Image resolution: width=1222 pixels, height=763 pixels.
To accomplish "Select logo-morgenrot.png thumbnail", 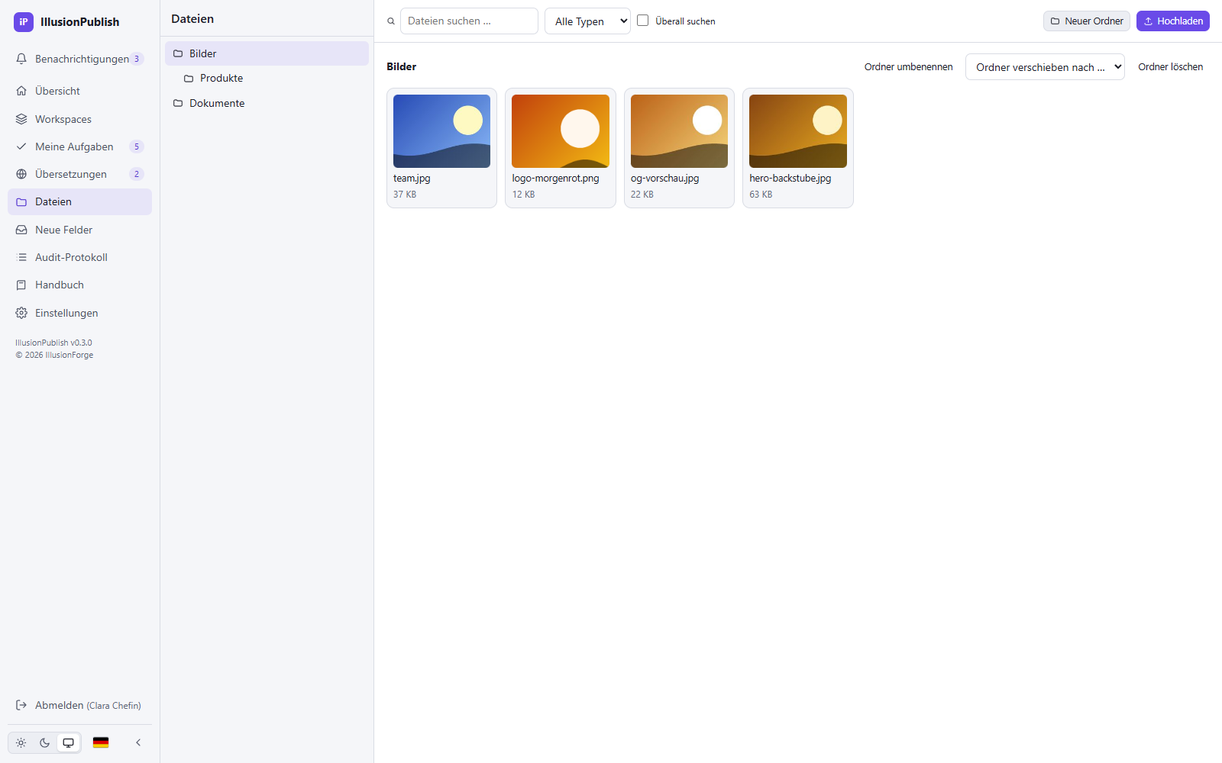I will 561,131.
